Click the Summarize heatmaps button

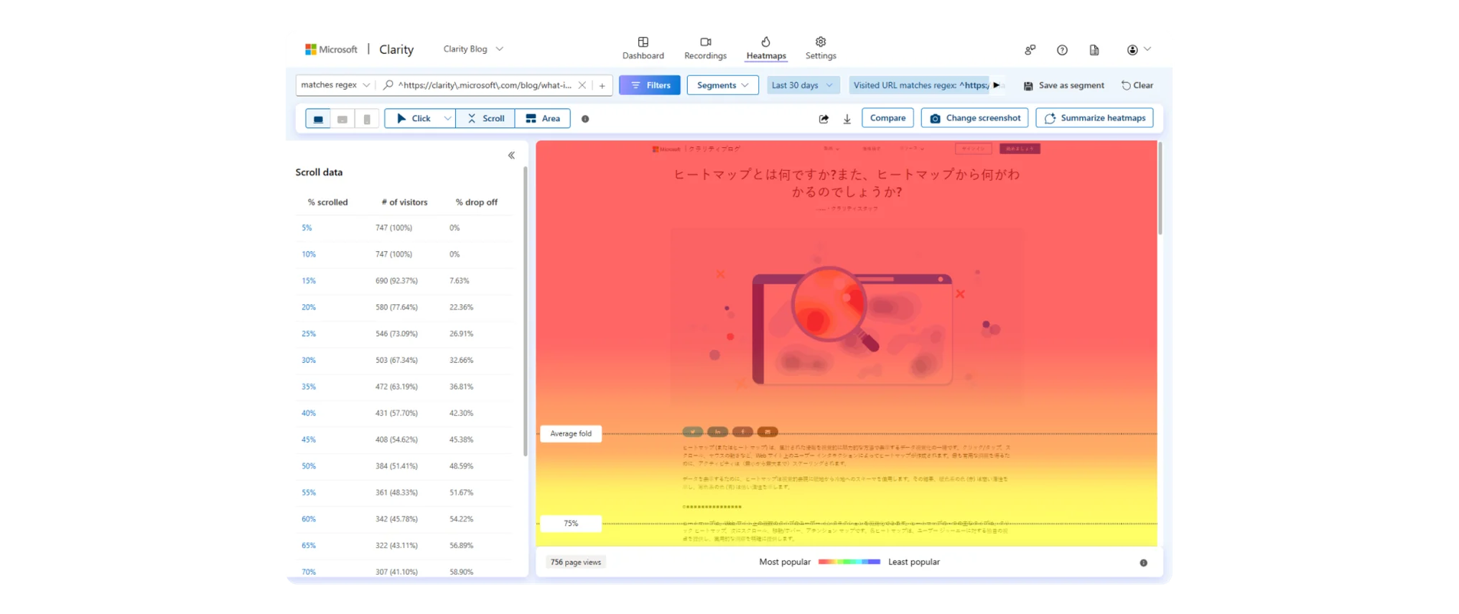coord(1094,118)
